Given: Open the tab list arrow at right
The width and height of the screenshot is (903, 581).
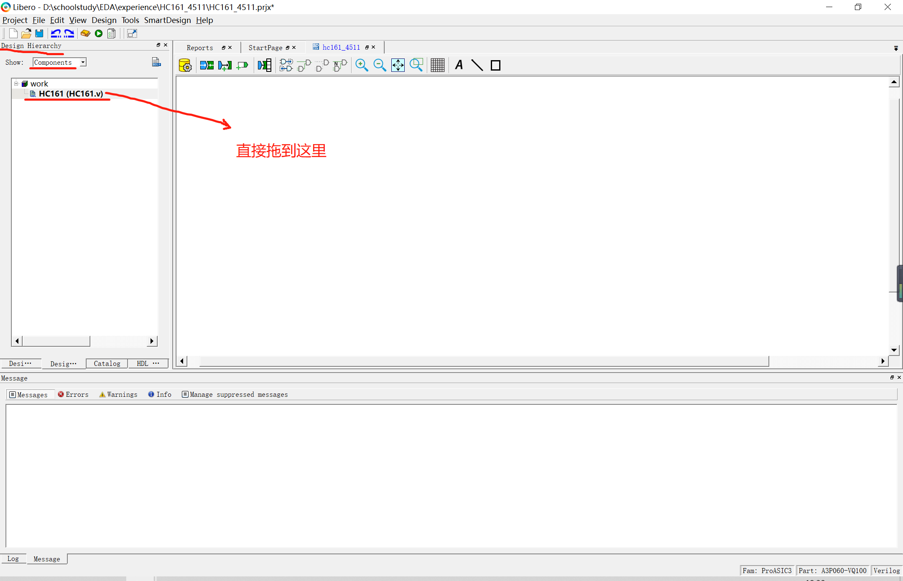Looking at the screenshot, I should tap(896, 48).
